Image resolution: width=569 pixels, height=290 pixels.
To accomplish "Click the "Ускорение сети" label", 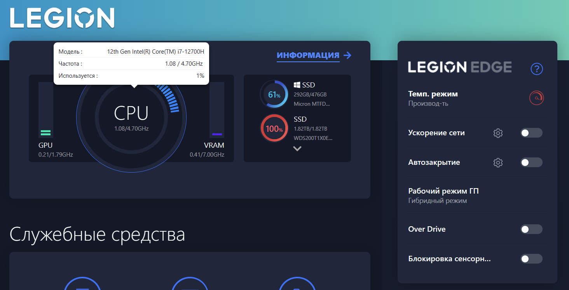I will tap(436, 133).
